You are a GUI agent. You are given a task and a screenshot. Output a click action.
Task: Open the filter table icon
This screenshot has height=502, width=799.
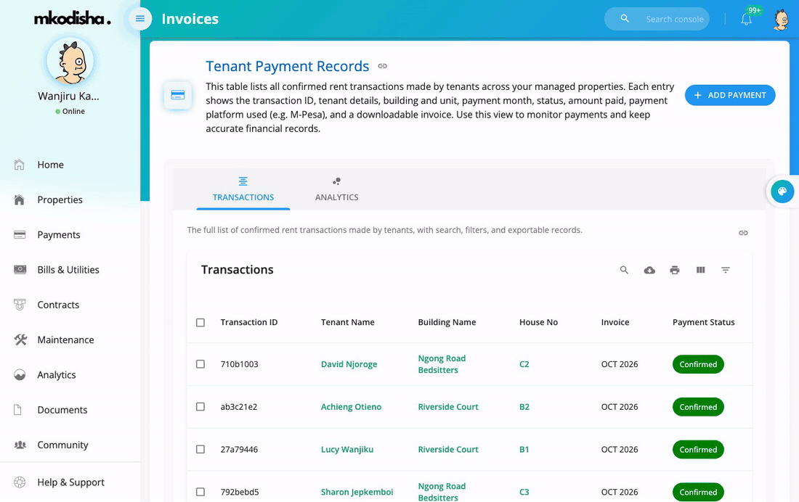pos(726,270)
